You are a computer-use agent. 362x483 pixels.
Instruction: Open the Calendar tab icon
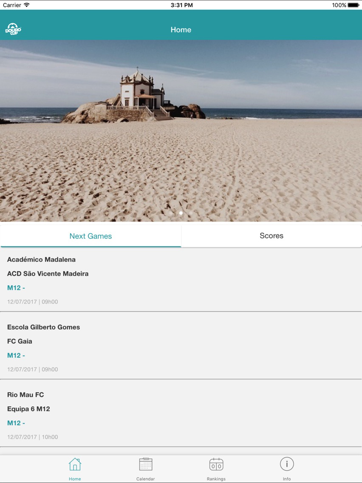pos(146,464)
